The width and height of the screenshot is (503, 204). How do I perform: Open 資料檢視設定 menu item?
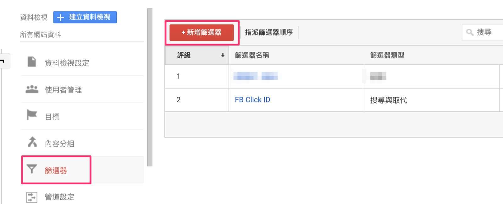coord(67,63)
